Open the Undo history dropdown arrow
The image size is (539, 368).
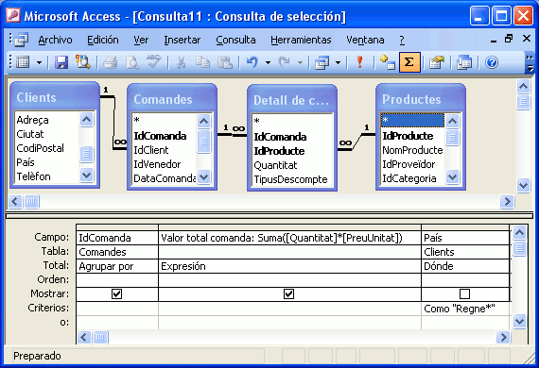[x=268, y=63]
